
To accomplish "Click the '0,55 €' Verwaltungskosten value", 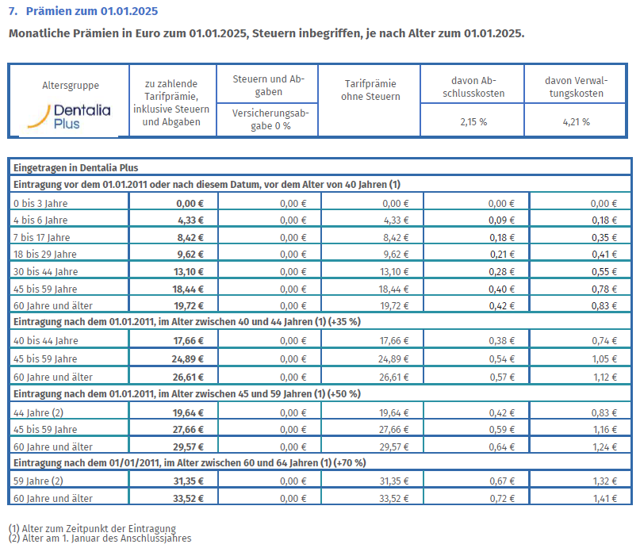I will click(x=604, y=271).
